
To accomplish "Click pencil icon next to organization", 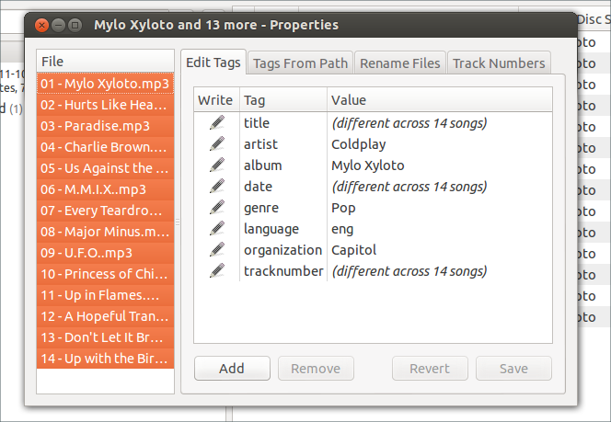I will tap(217, 250).
